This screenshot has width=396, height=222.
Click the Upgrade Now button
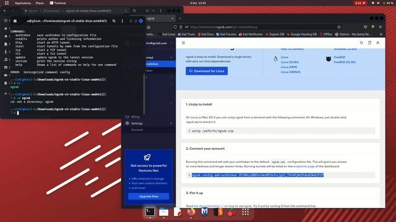pos(148,196)
